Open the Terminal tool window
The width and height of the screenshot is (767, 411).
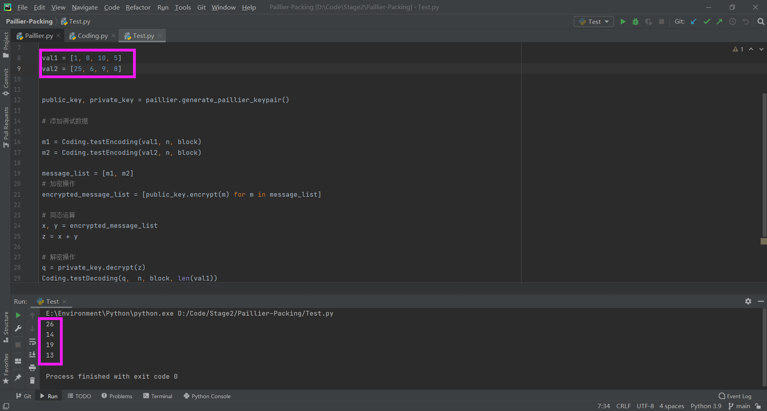coord(158,396)
